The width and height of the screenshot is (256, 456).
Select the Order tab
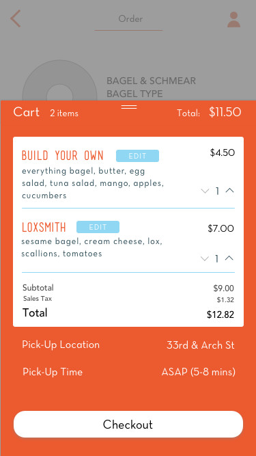tap(130, 19)
